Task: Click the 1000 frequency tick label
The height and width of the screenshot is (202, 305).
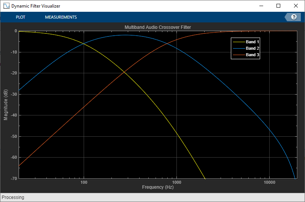Action: 176,182
